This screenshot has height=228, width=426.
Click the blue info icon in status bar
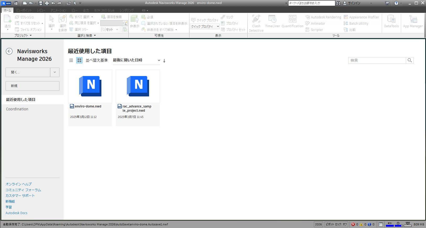tap(369, 224)
